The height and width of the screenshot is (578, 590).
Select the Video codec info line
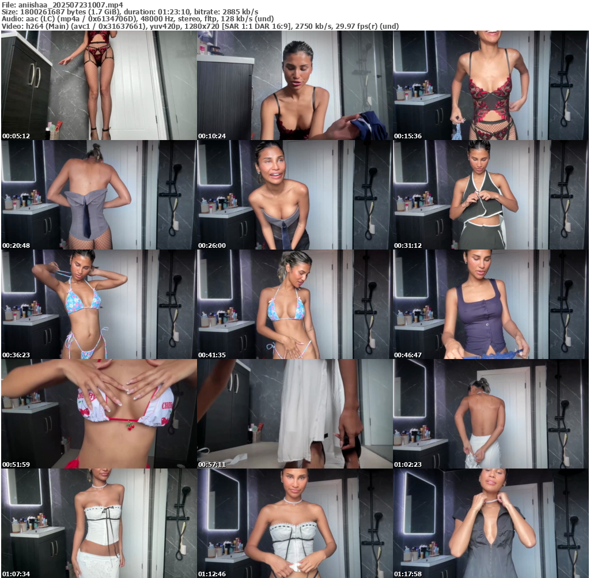pos(200,27)
